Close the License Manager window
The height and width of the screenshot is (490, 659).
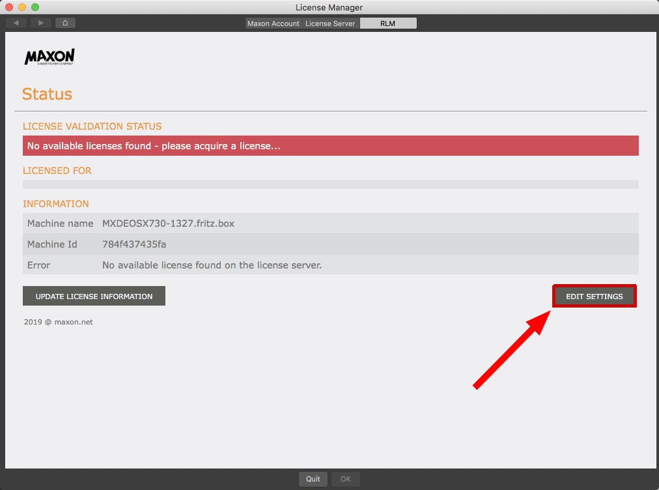pyautogui.click(x=9, y=7)
